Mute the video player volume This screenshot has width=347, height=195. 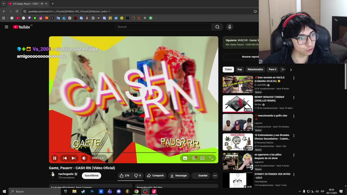pos(84,158)
